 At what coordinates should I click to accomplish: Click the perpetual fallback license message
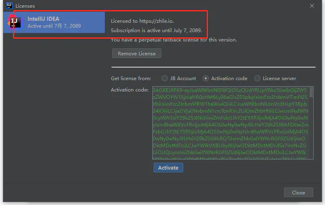[x=174, y=40]
